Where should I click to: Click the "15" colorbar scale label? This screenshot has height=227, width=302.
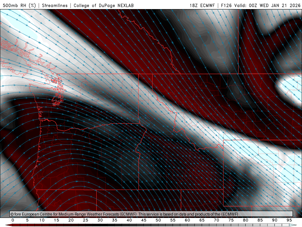pyautogui.click(x=56, y=220)
